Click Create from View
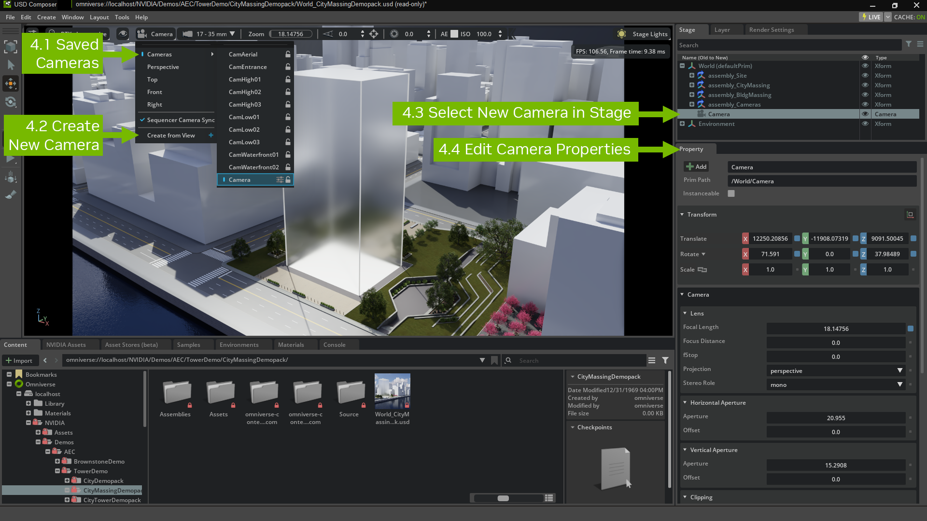The width and height of the screenshot is (927, 521). (x=171, y=135)
